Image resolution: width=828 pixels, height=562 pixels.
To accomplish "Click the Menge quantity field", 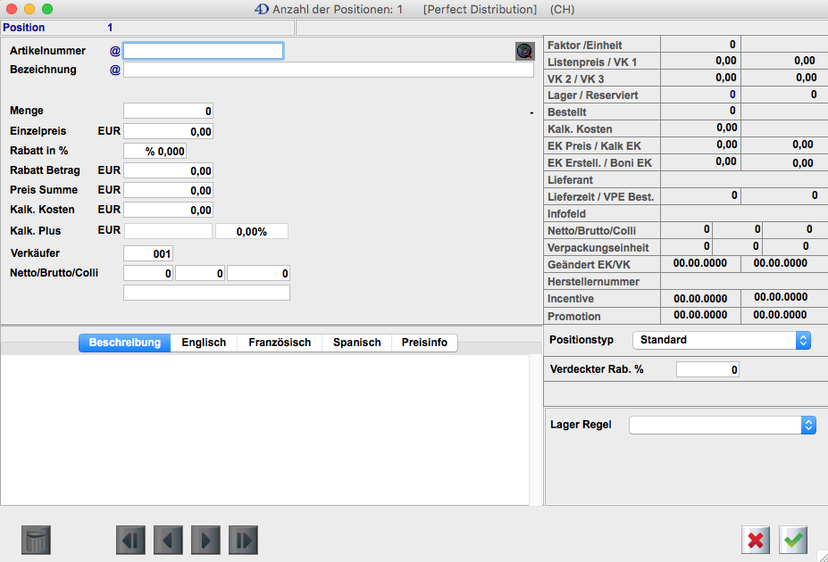I will [168, 112].
